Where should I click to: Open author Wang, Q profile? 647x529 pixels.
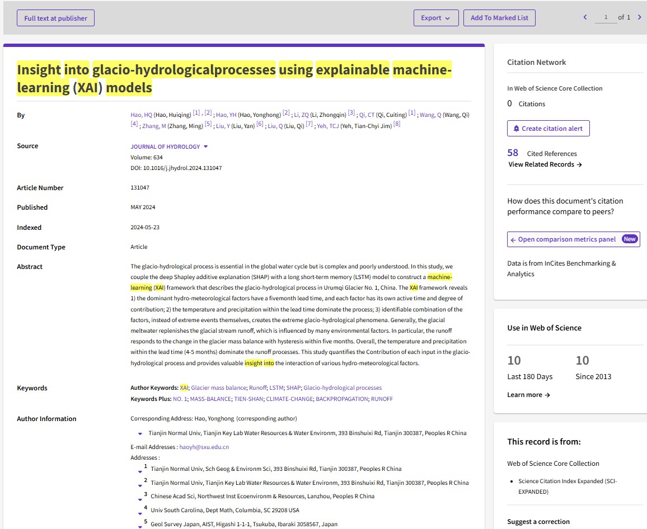[x=430, y=115]
